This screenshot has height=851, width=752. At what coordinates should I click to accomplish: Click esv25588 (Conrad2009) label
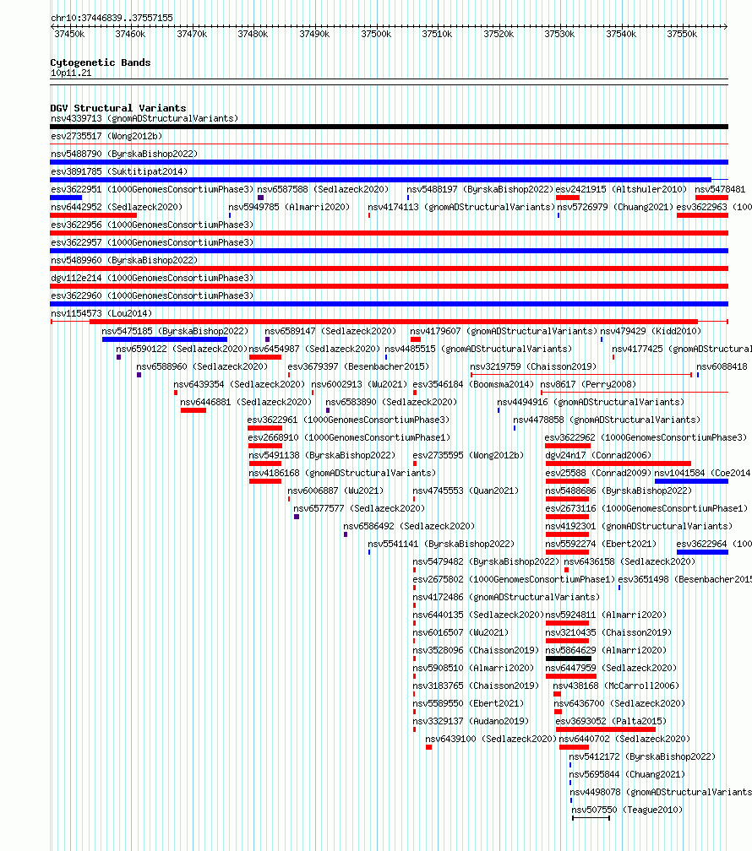(598, 474)
